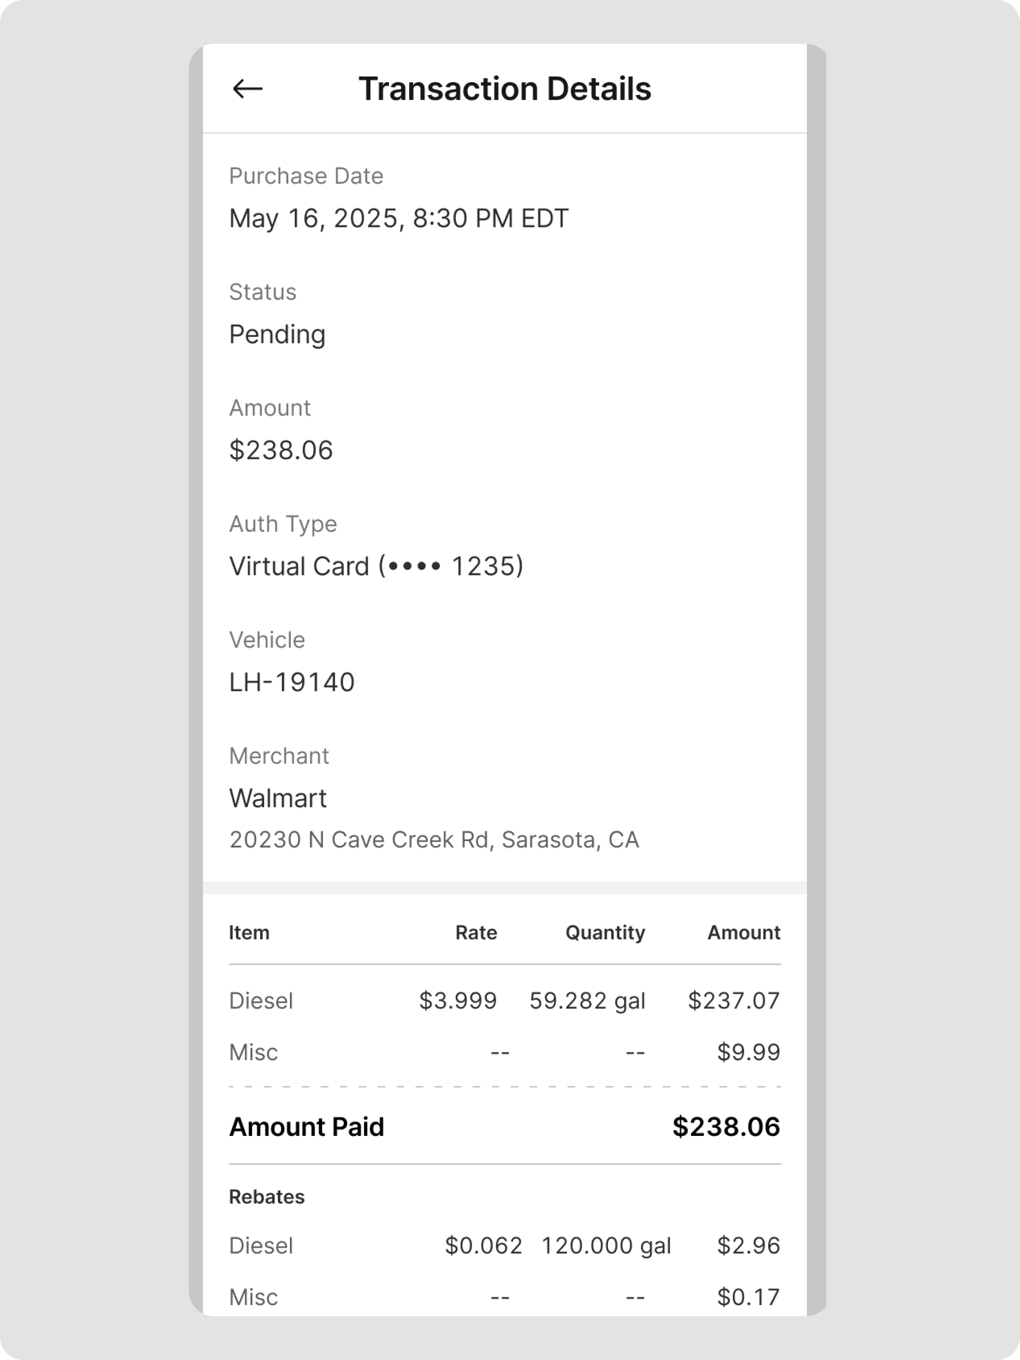Select the 59.282 gal quantity
Image resolution: width=1020 pixels, height=1360 pixels.
coord(587,1001)
